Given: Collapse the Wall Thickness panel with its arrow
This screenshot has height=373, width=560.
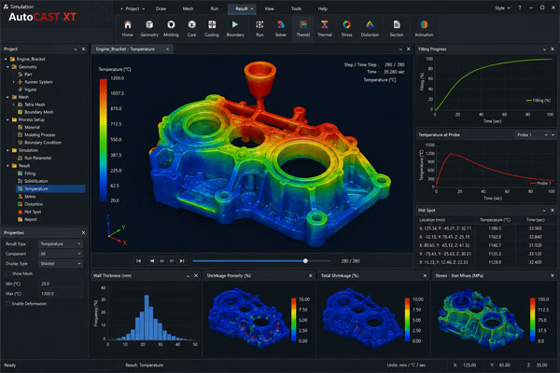Looking at the screenshot, I should (x=189, y=276).
